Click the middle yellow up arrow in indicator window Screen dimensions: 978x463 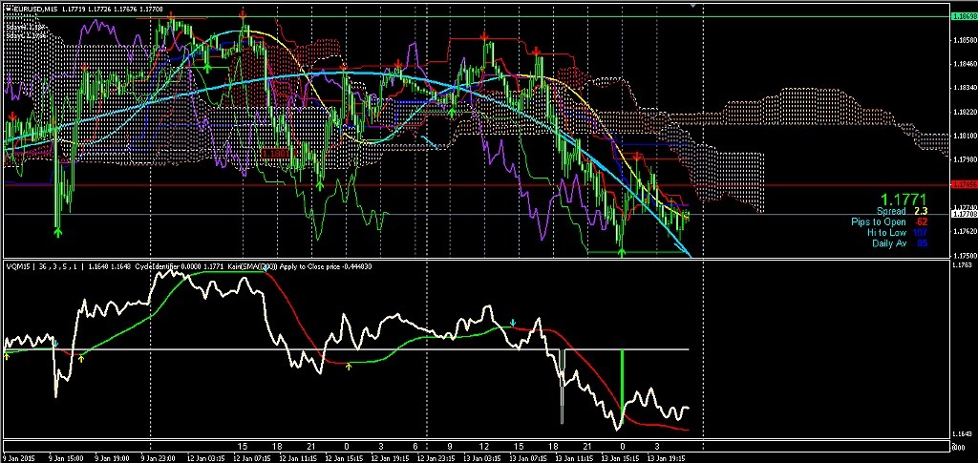[81, 357]
